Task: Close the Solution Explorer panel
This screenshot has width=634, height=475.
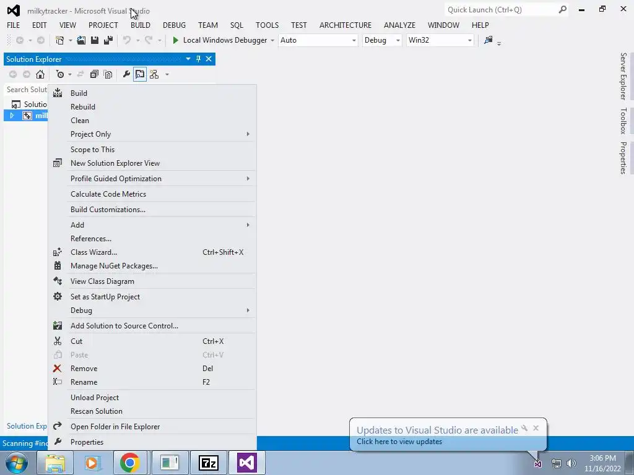Action: 209,59
